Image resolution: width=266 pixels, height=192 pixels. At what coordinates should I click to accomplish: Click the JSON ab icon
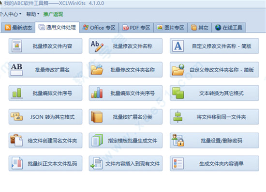pyautogui.click(x=16, y=117)
